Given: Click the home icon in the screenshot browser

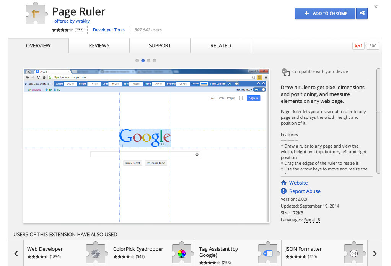Looking at the screenshot, I should coord(44,78).
